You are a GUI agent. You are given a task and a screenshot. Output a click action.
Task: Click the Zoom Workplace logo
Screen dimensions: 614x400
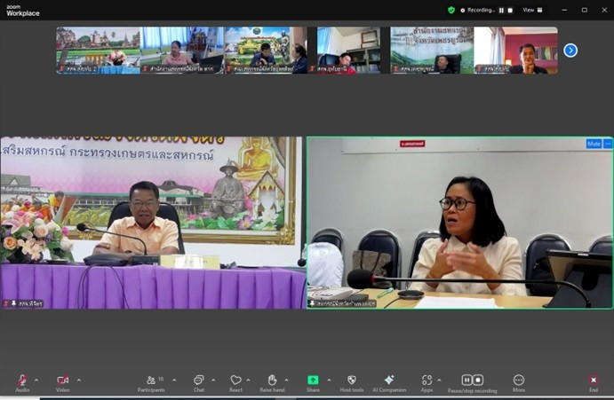23,11
